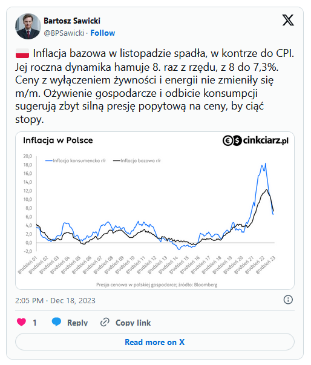Click the black Inflacja bazowa legend entry
Viewport: 311px width, 365px height.
[137, 160]
